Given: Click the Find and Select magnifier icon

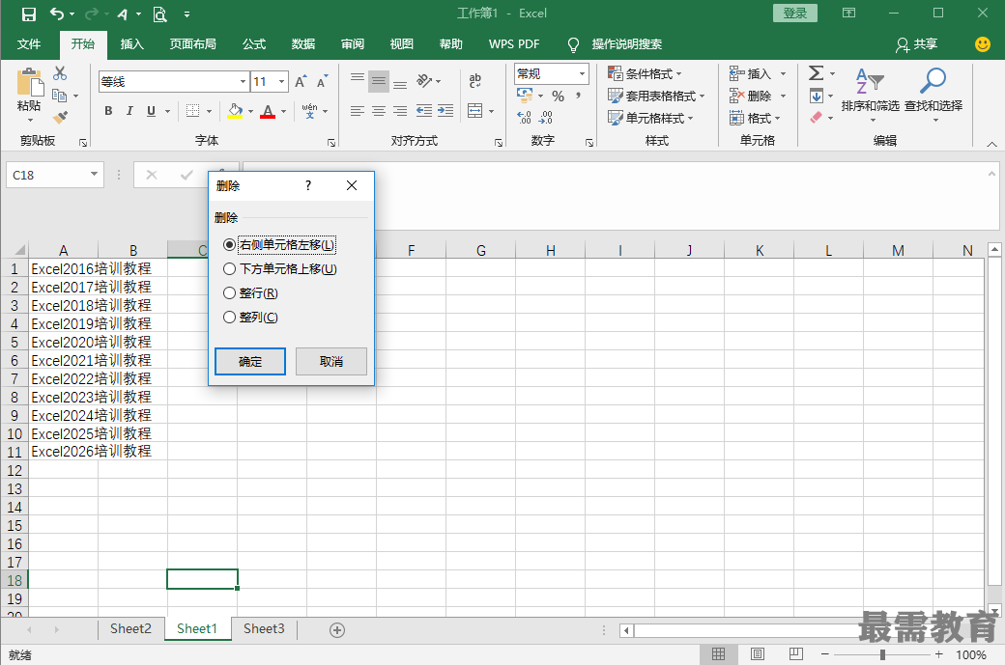Looking at the screenshot, I should click(933, 81).
